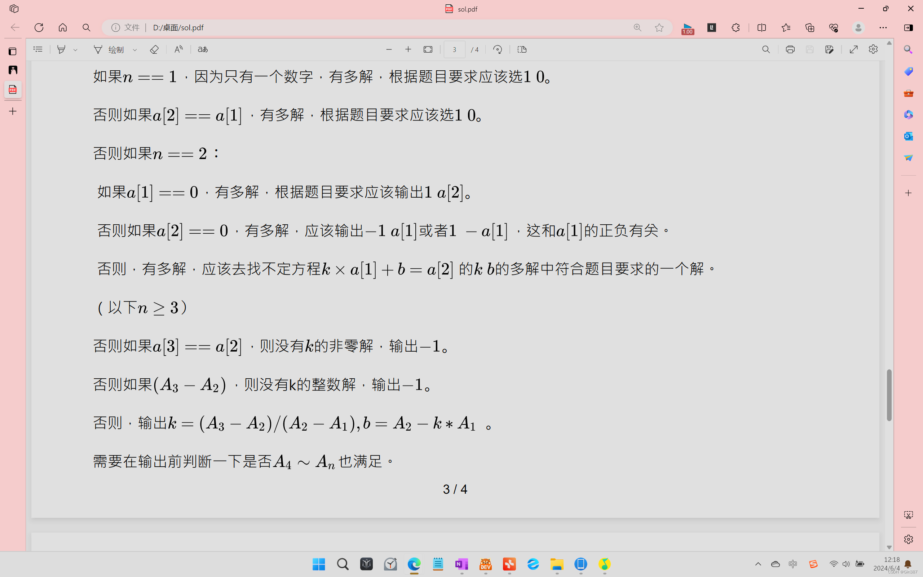This screenshot has width=923, height=577.
Task: Select the sol.pdf vertical tab
Action: pos(13,90)
